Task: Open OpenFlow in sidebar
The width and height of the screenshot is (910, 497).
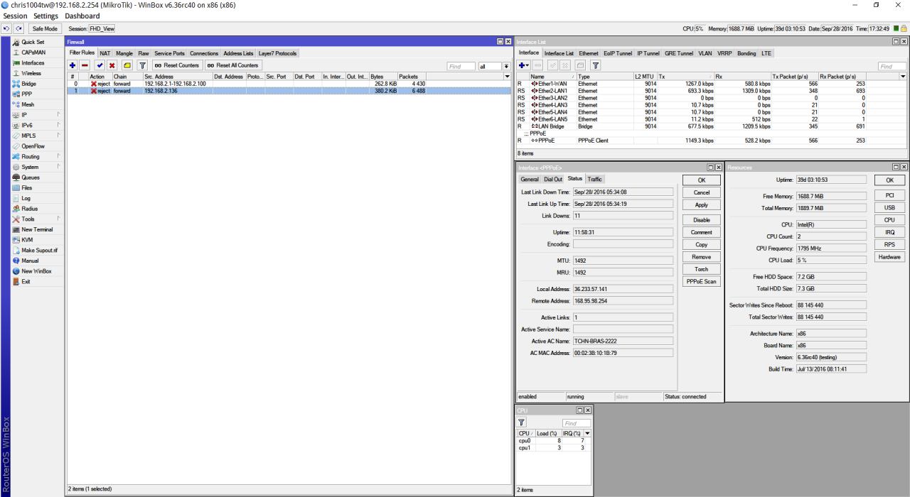Action: (x=31, y=146)
